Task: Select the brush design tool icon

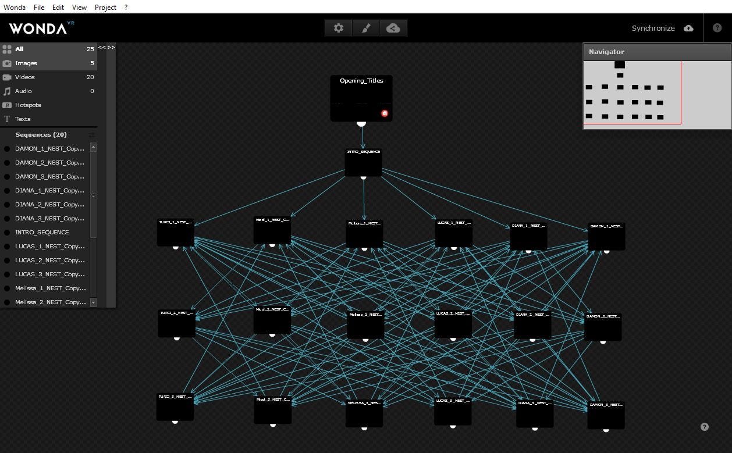Action: click(366, 28)
